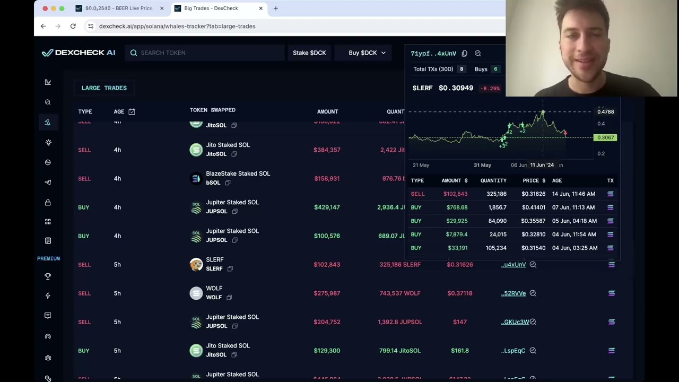The width and height of the screenshot is (679, 382).
Task: Click the TOKEN SWAPPED column header
Action: pyautogui.click(x=212, y=110)
